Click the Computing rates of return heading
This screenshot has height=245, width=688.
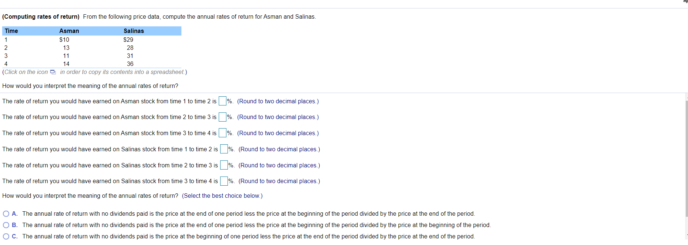pos(41,16)
